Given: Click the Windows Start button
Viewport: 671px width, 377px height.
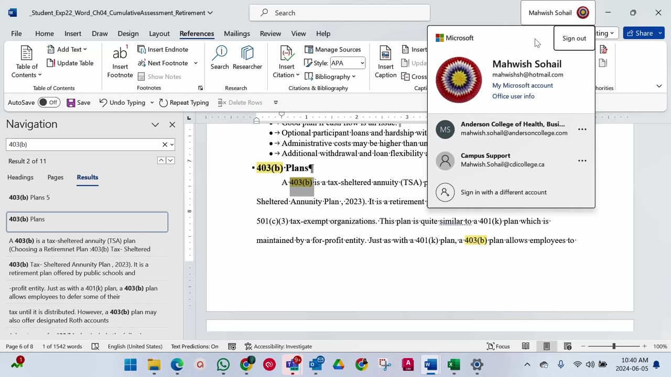Looking at the screenshot, I should point(131,364).
